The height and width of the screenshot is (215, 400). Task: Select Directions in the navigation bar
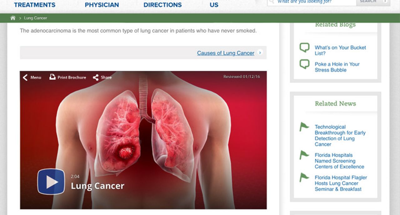point(162,5)
